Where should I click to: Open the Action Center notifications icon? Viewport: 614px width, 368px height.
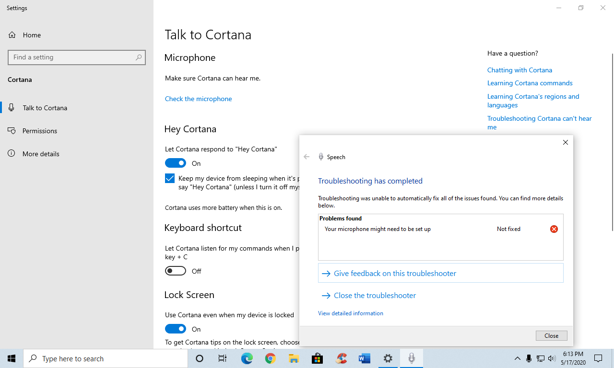(598, 358)
